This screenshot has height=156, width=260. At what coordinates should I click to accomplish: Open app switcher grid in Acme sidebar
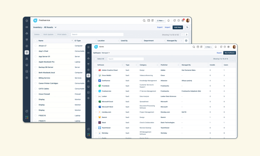[88, 135]
